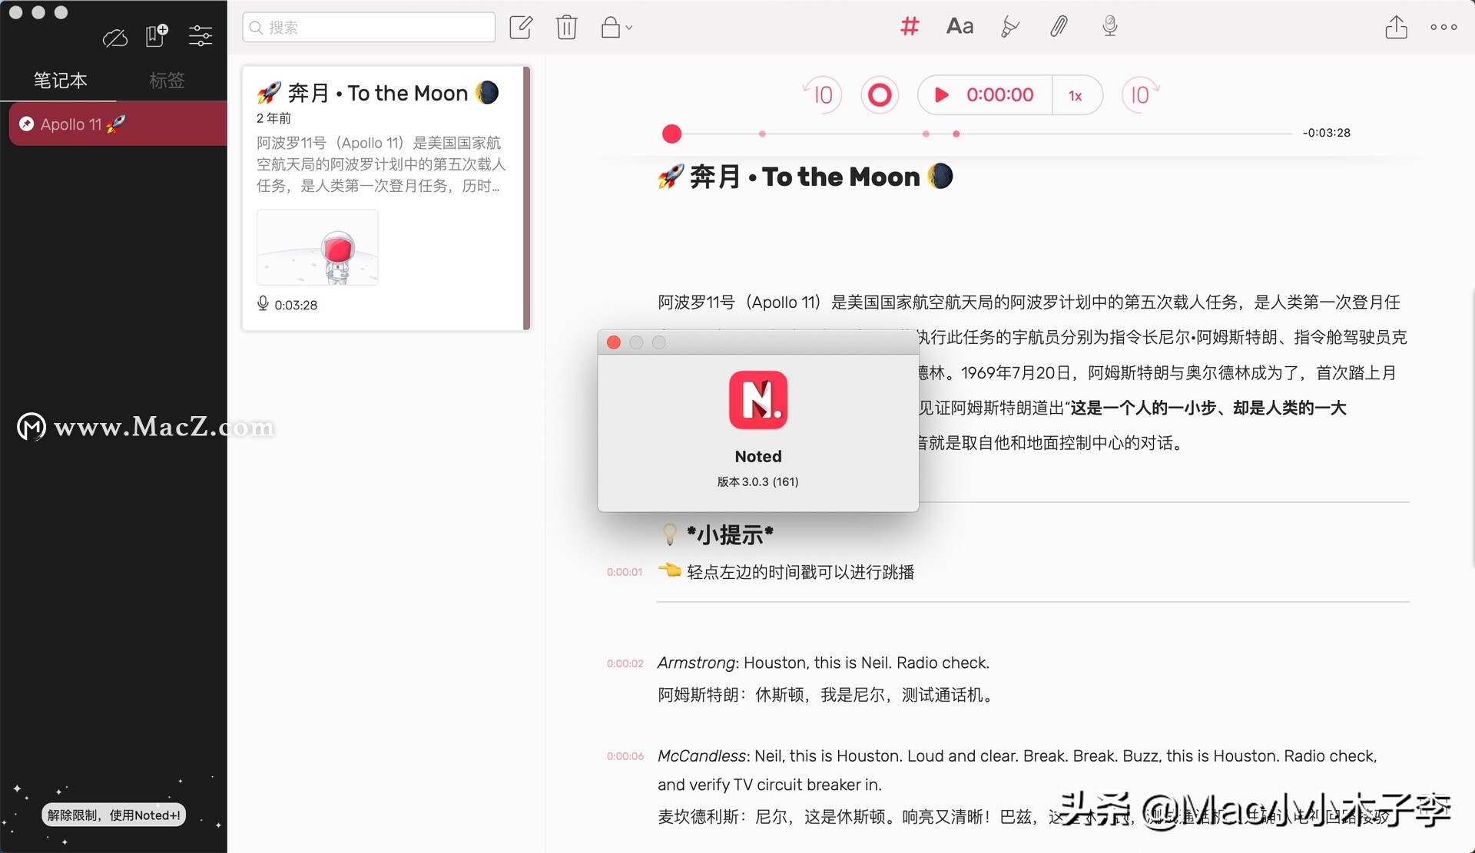The height and width of the screenshot is (853, 1475).
Task: Add a new notebook
Action: point(157,35)
